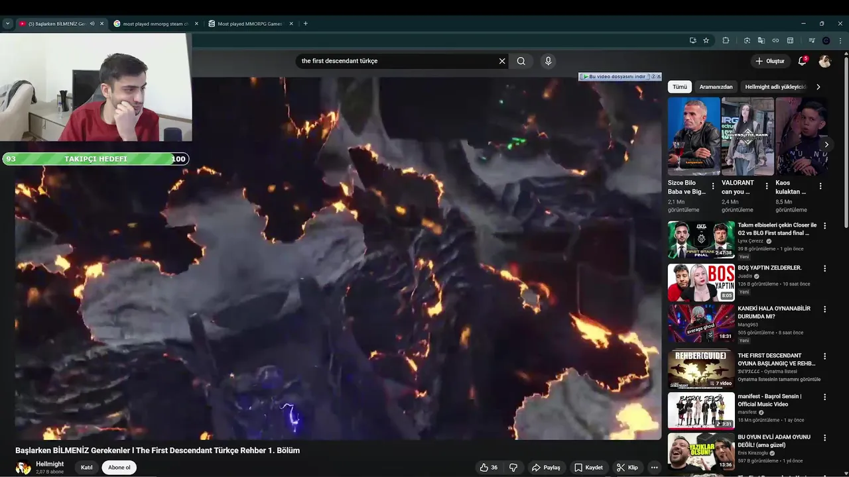
Task: Open options for Takım elbiseleri çekin video
Action: [825, 226]
